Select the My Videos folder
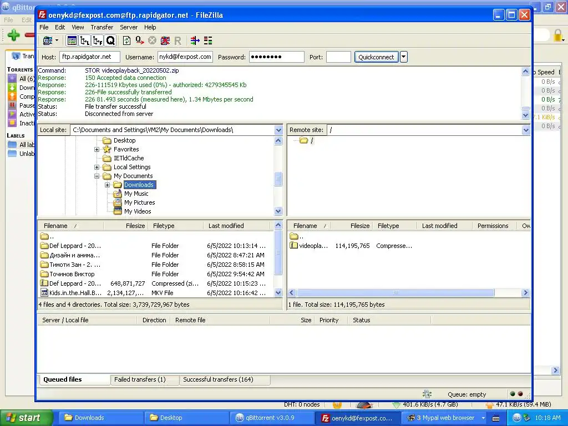568x426 pixels. 138,211
